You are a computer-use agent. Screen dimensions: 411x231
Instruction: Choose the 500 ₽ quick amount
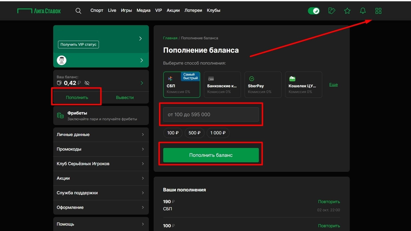(194, 133)
